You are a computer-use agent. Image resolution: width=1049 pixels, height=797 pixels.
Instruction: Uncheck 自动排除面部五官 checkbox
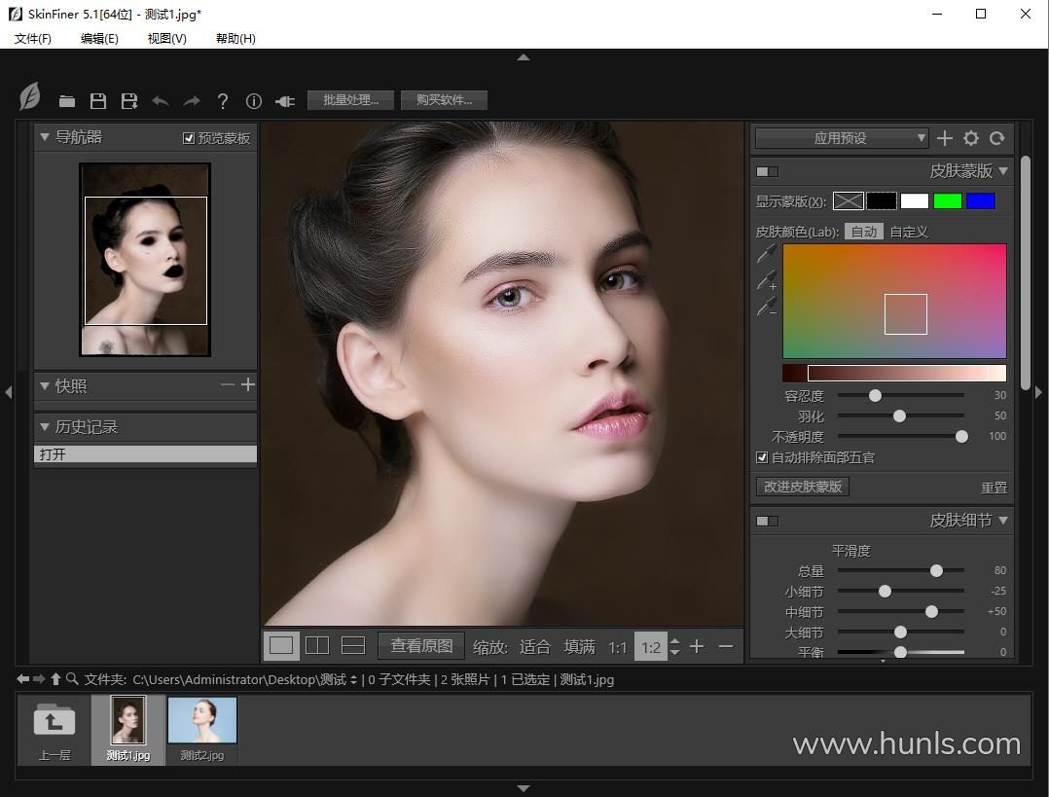point(762,457)
